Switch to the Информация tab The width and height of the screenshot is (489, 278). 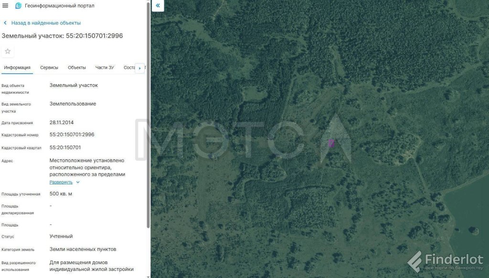click(x=17, y=68)
